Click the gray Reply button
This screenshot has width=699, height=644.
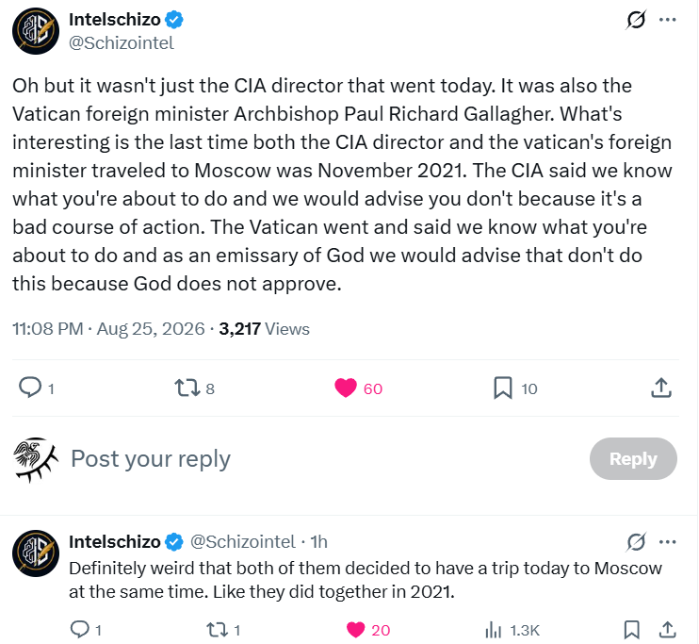click(633, 458)
